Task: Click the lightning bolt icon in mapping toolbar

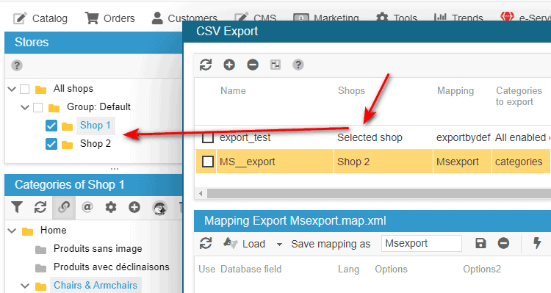Action: tap(537, 243)
